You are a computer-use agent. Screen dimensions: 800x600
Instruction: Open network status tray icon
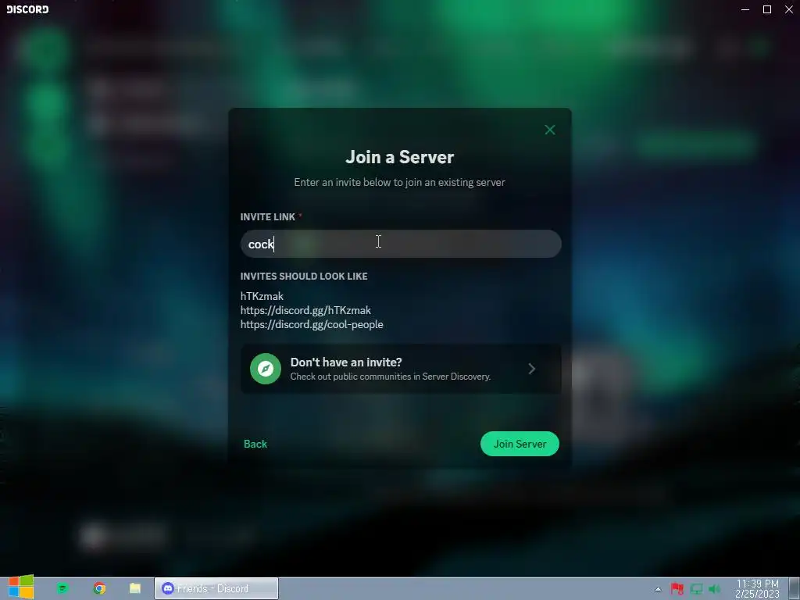696,589
